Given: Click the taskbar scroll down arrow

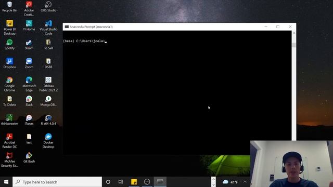Looking at the screenshot, I should [213, 185].
